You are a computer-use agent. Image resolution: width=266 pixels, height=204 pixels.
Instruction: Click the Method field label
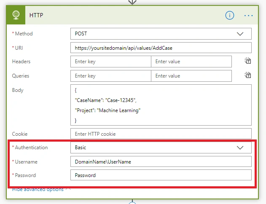click(24, 34)
